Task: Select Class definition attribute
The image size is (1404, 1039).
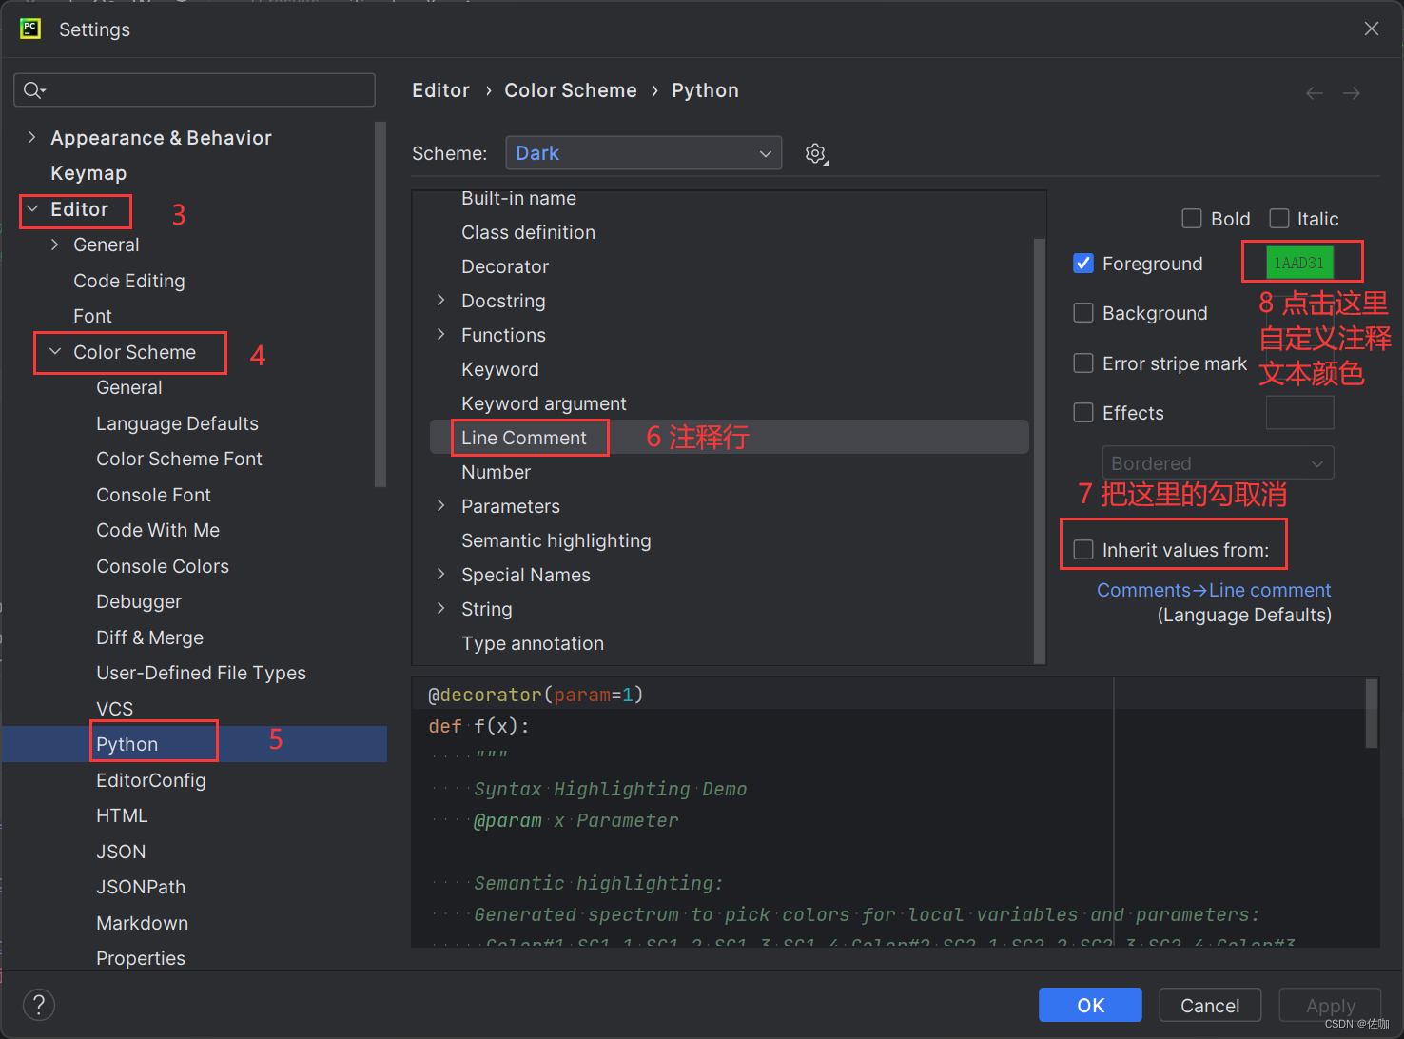Action: click(x=528, y=232)
